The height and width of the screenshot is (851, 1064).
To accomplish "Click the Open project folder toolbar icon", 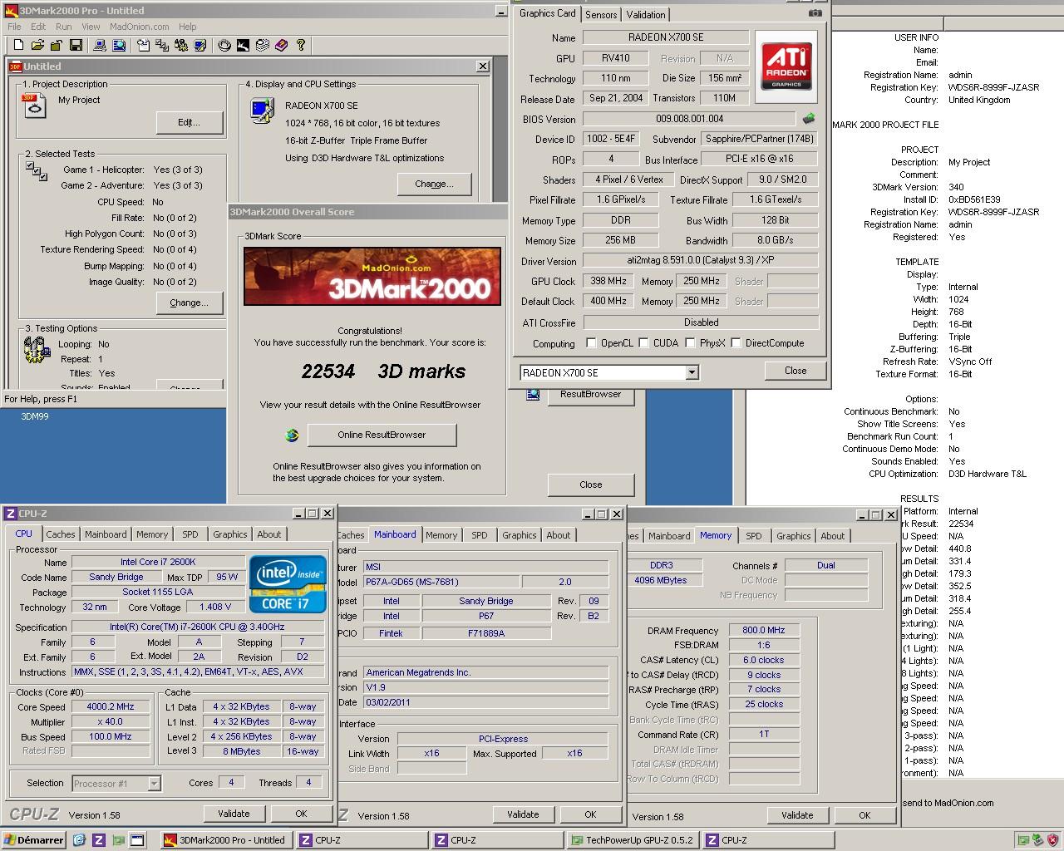I will tap(39, 45).
